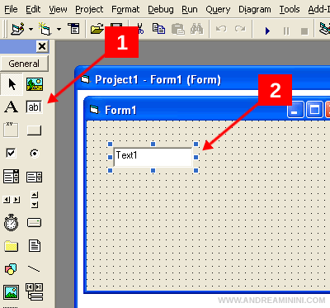
Task: Select the TextBox control tool
Action: [35, 107]
